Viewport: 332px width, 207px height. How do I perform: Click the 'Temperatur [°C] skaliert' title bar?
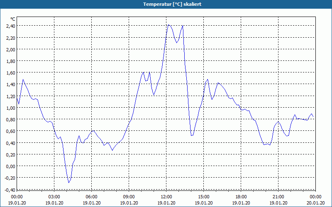pos(166,4)
